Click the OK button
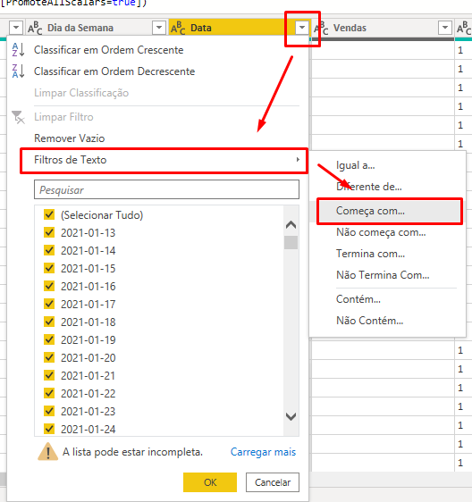This screenshot has height=502, width=472. [x=210, y=482]
